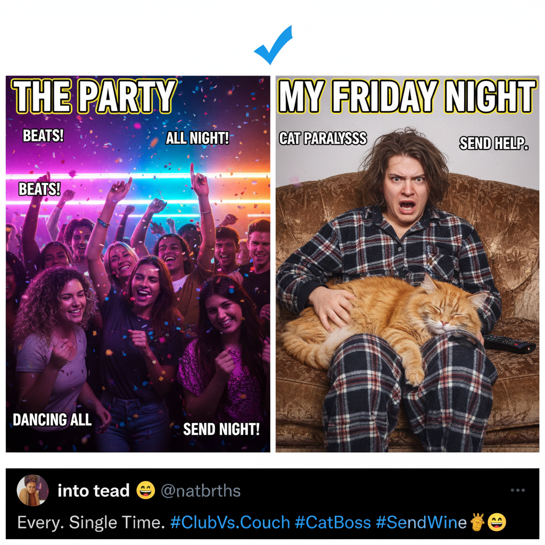Click the 'SEND HELP.' caption
The image size is (545, 545).
coord(494,143)
